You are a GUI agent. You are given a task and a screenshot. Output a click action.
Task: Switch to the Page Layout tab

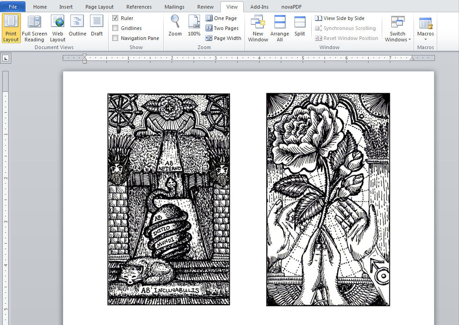coord(100,7)
